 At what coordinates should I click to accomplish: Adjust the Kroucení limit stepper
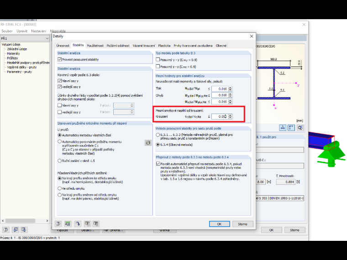231,116
